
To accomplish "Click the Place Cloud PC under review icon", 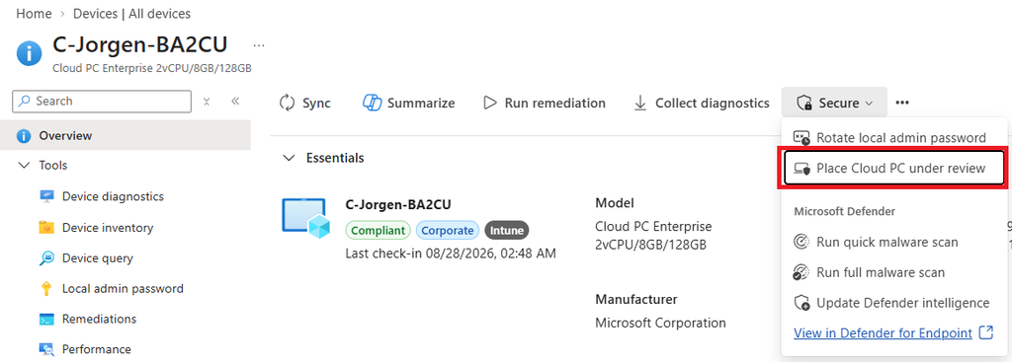I will click(x=801, y=169).
